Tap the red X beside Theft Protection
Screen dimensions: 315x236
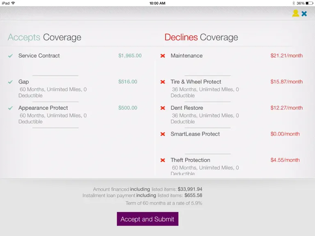[x=163, y=160]
